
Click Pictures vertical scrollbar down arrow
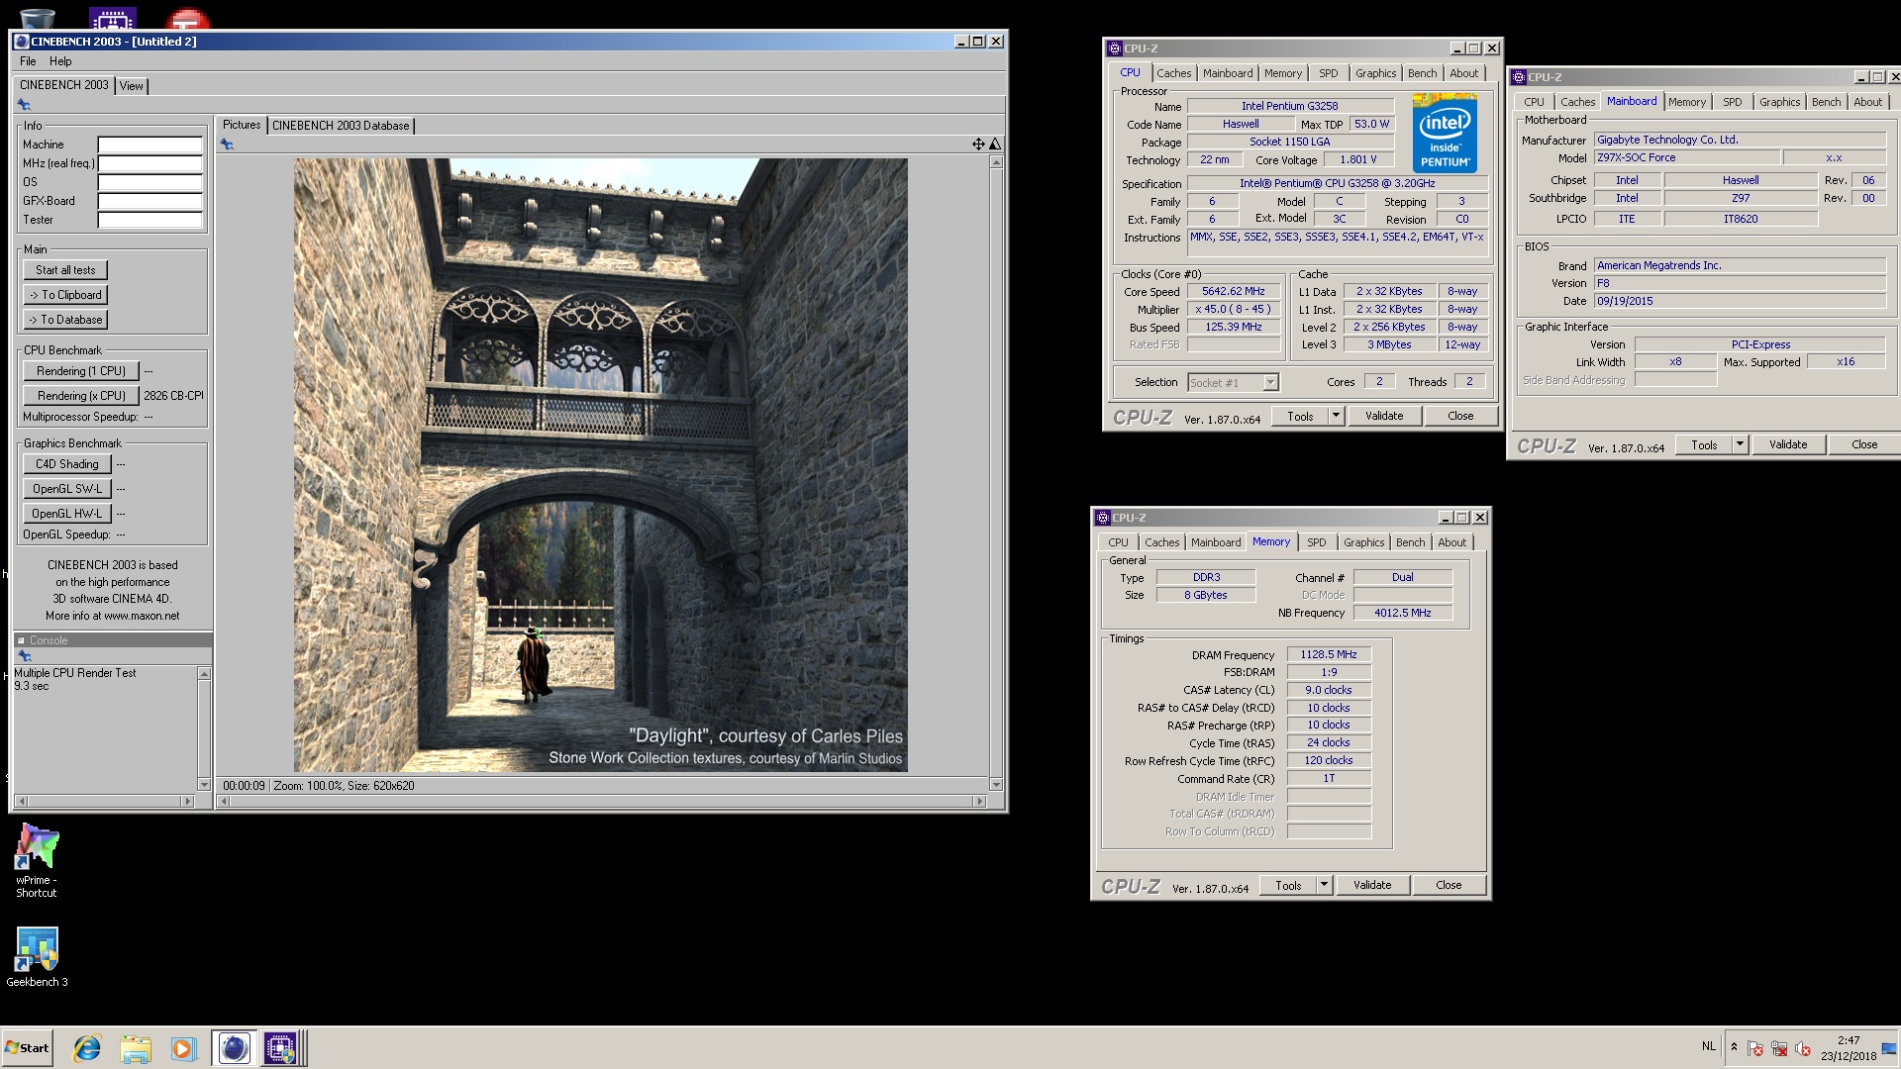pos(995,785)
